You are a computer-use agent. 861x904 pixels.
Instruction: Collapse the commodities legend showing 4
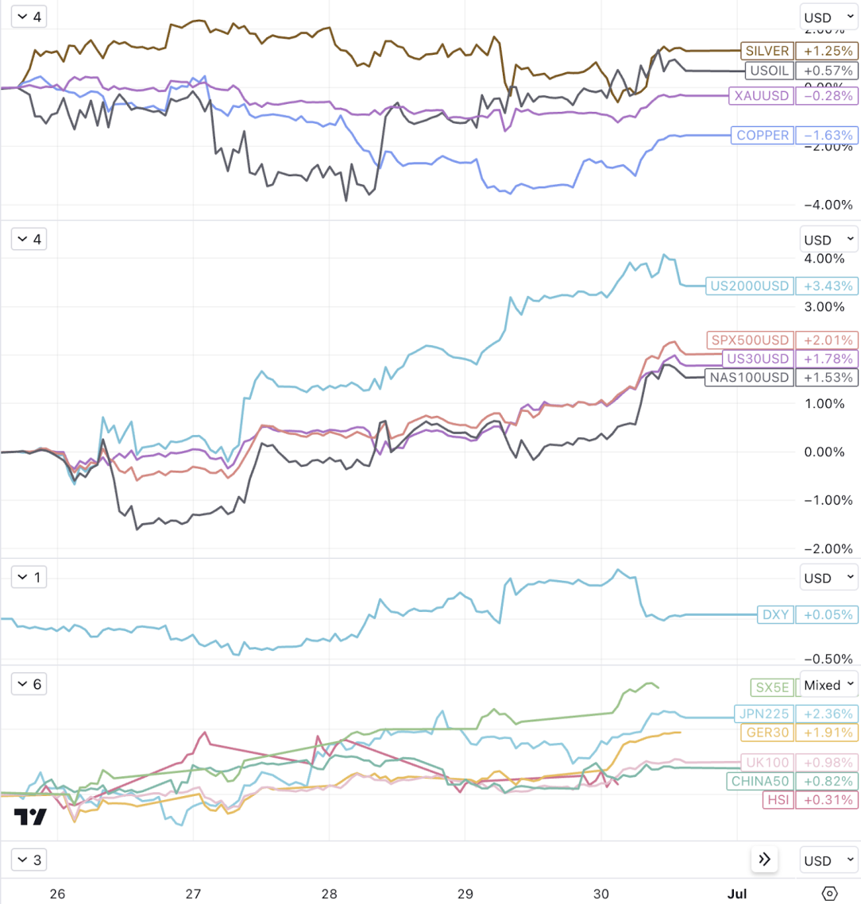coord(29,17)
